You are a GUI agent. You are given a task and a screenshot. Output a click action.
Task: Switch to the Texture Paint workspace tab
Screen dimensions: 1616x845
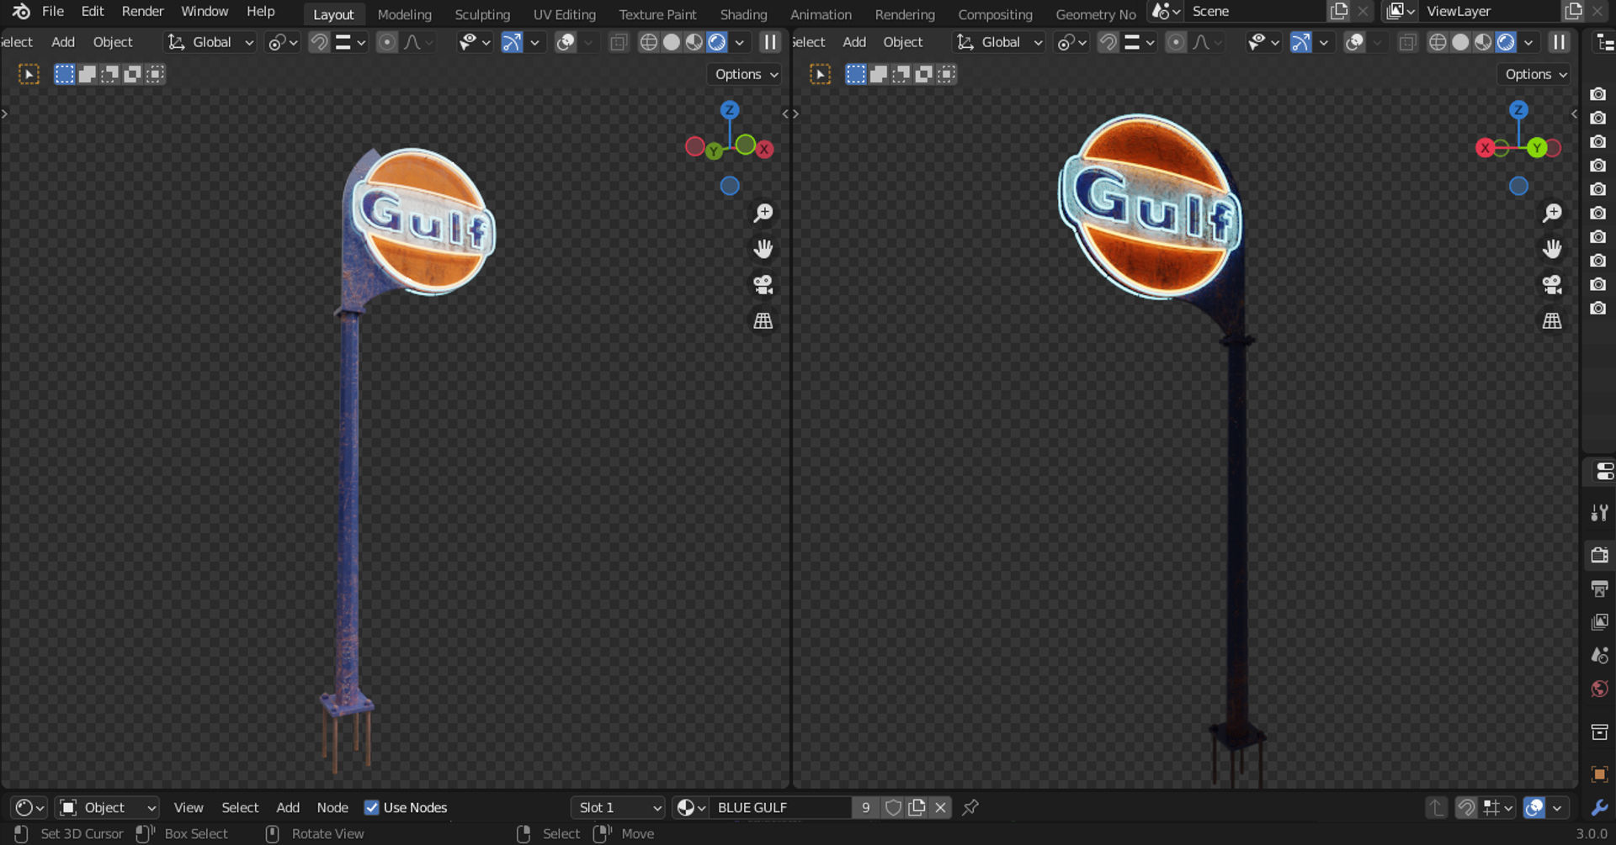tap(657, 14)
